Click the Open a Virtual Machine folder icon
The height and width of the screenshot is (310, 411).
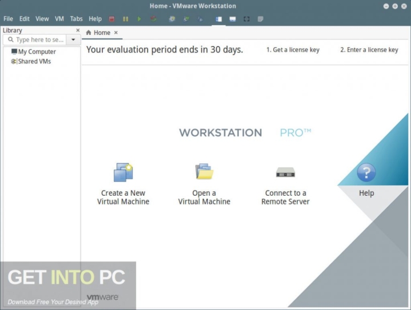[204, 171]
